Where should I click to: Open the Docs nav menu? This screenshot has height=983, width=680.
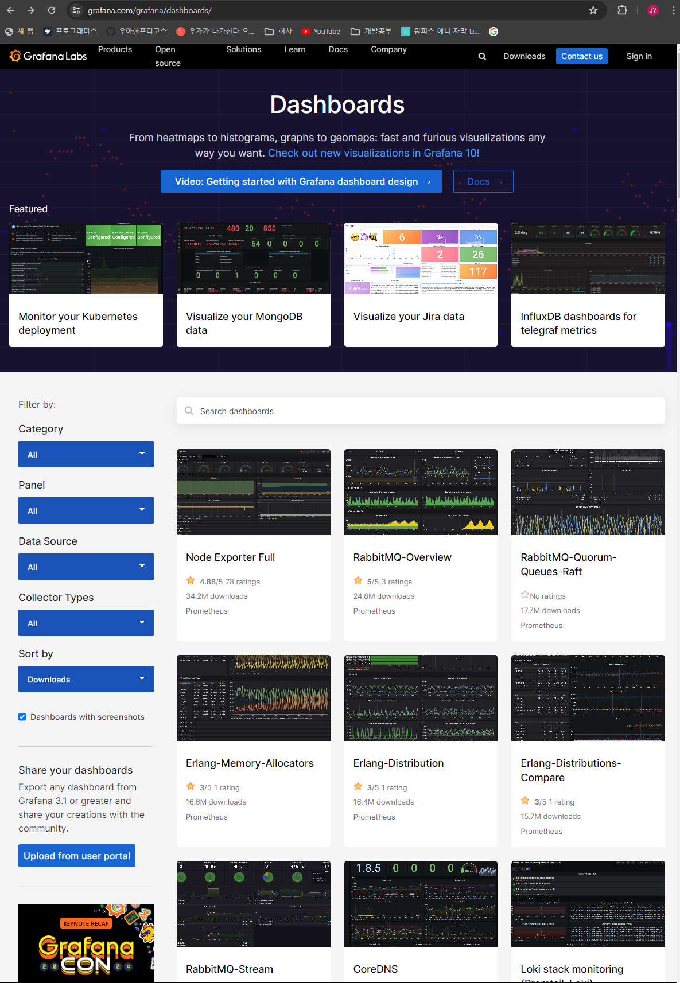338,49
